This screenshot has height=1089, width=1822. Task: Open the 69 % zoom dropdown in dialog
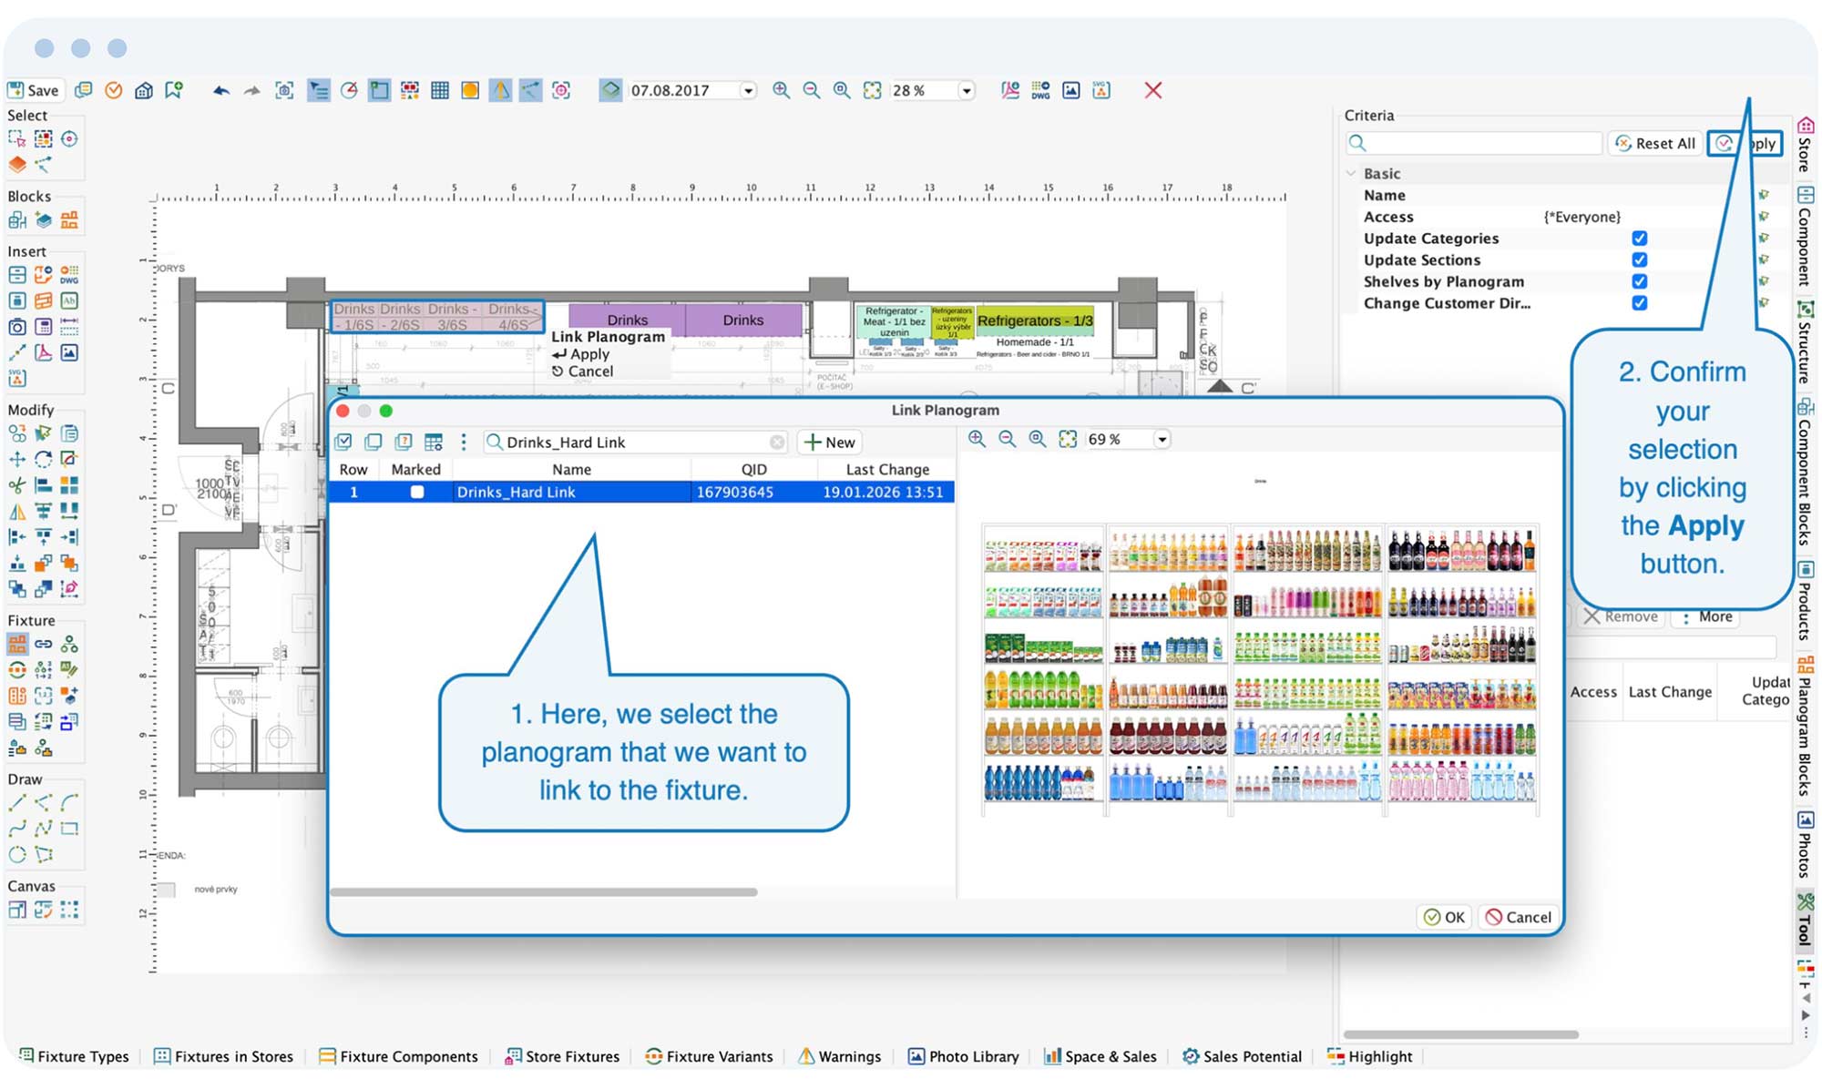click(1162, 440)
